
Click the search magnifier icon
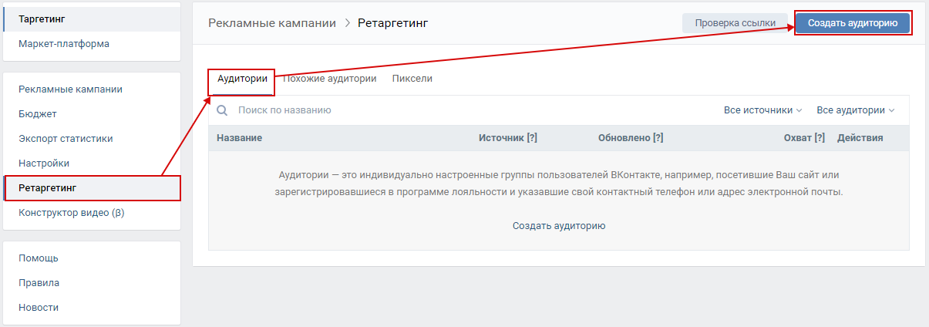point(222,110)
